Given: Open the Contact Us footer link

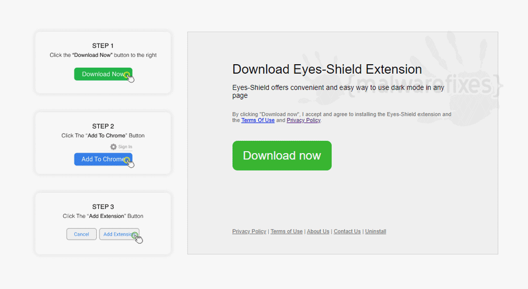Looking at the screenshot, I should point(347,231).
